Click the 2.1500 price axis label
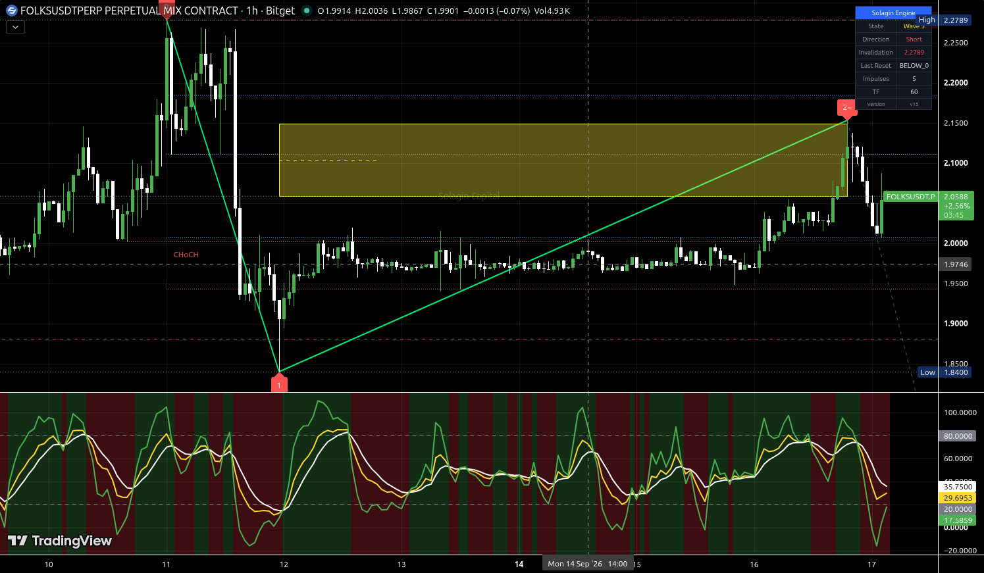 [x=956, y=123]
